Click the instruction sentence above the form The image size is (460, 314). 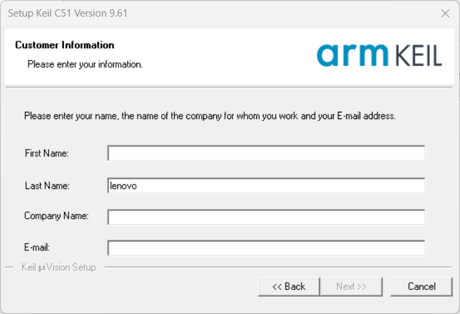(210, 116)
